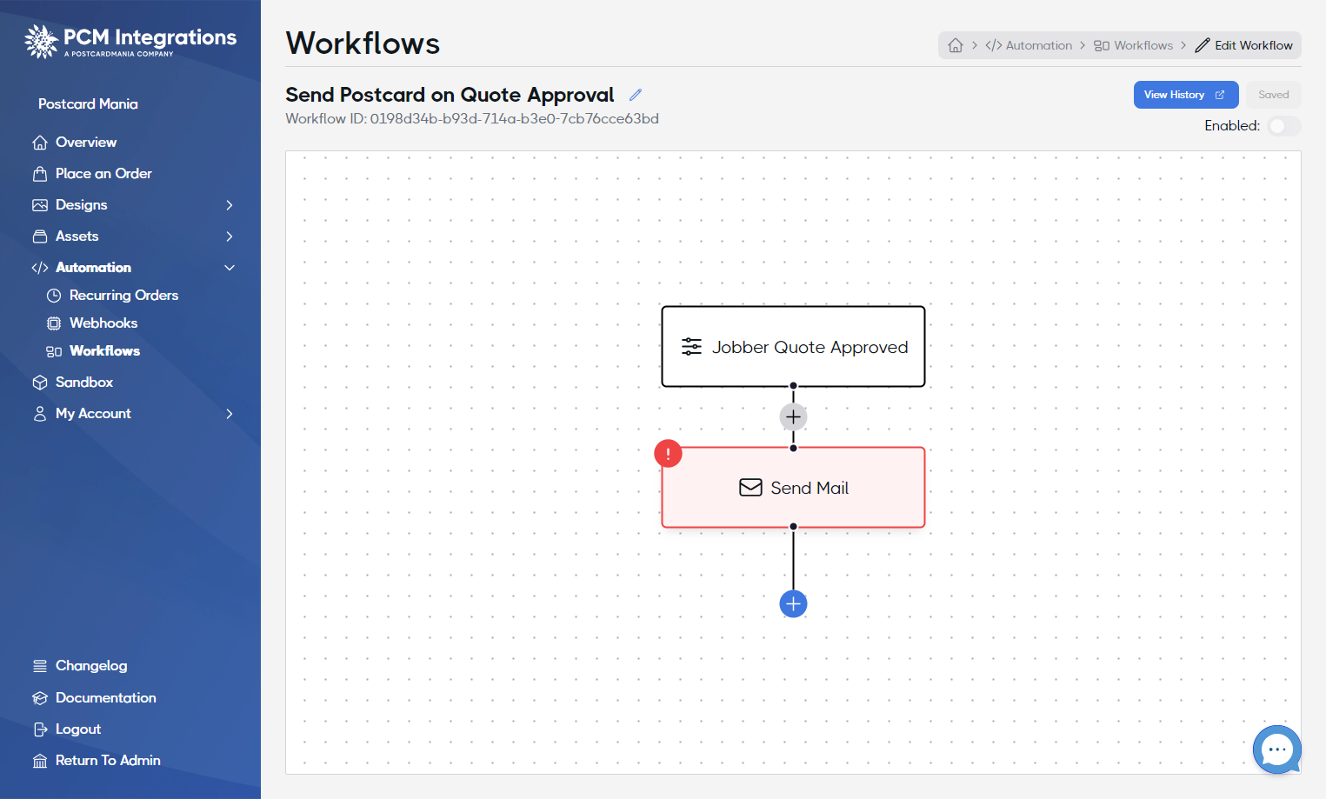Expand the Designs submenu chevron

coord(230,205)
